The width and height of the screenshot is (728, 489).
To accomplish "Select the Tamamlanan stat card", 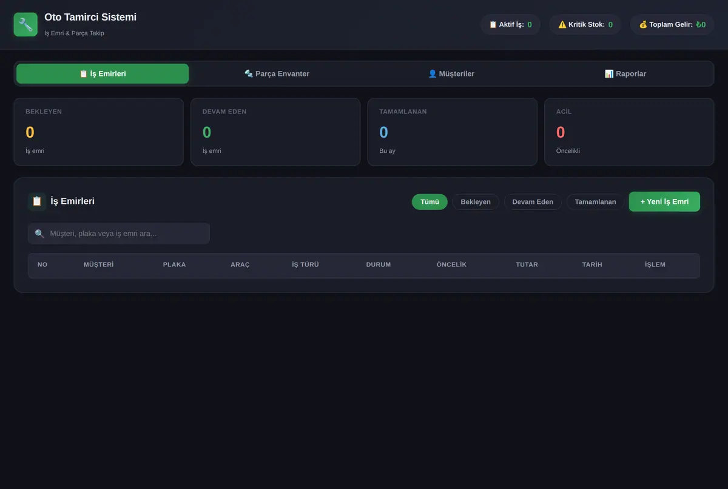I will tap(453, 132).
